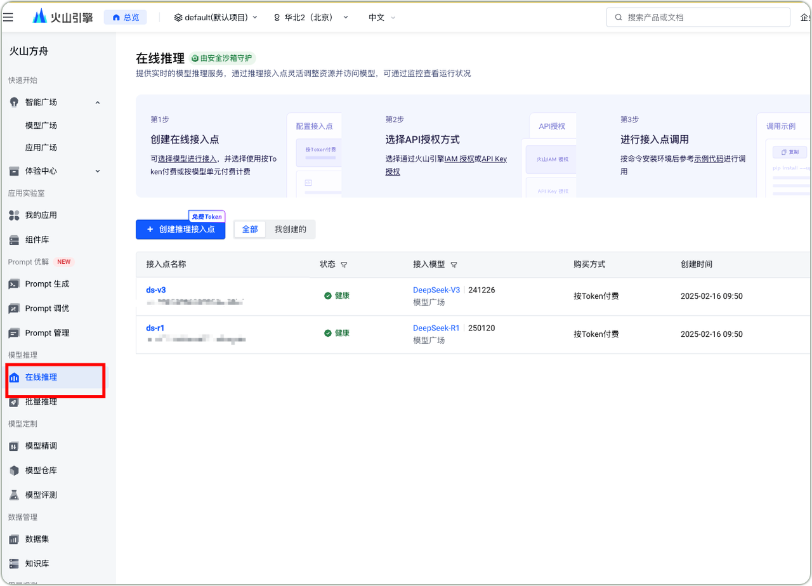
Task: Expand the 体验中心 sidebar section
Action: (98, 171)
